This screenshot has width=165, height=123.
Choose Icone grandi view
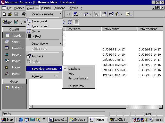tap(44, 21)
